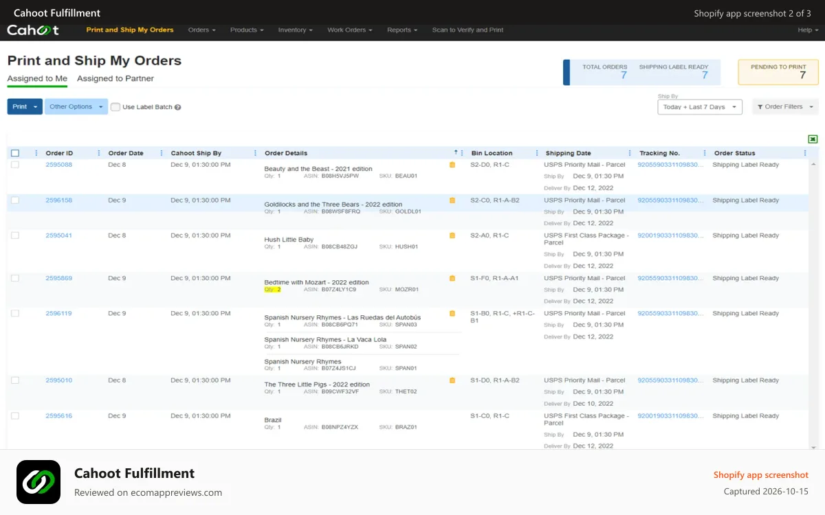
Task: Open the yellow note icon for Goldilocks order
Action: pyautogui.click(x=452, y=201)
